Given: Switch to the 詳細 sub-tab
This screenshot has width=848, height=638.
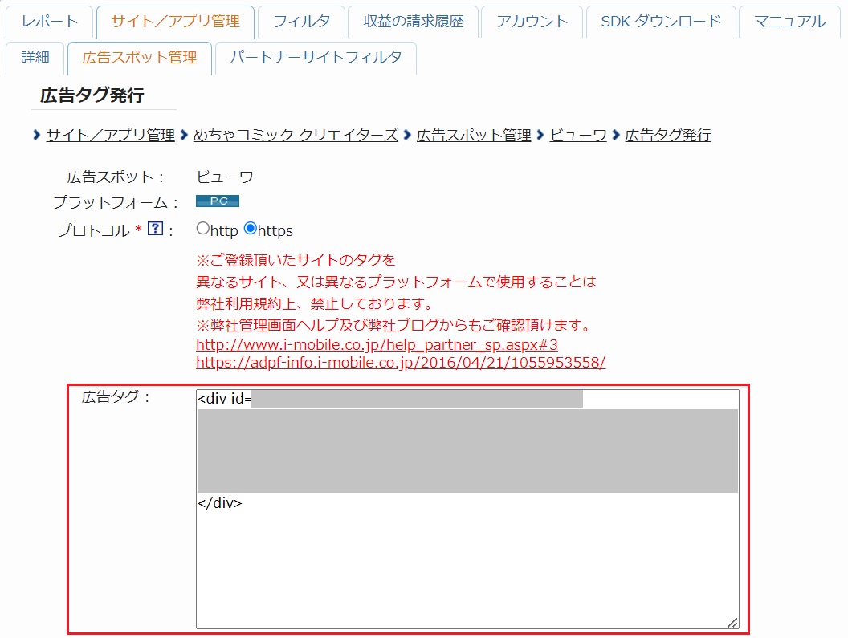Looking at the screenshot, I should [x=35, y=58].
